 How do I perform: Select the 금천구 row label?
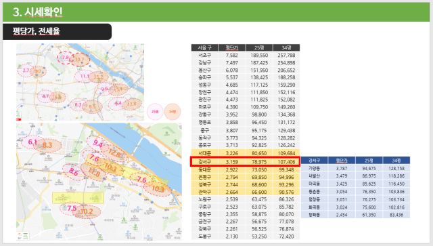click(204, 222)
